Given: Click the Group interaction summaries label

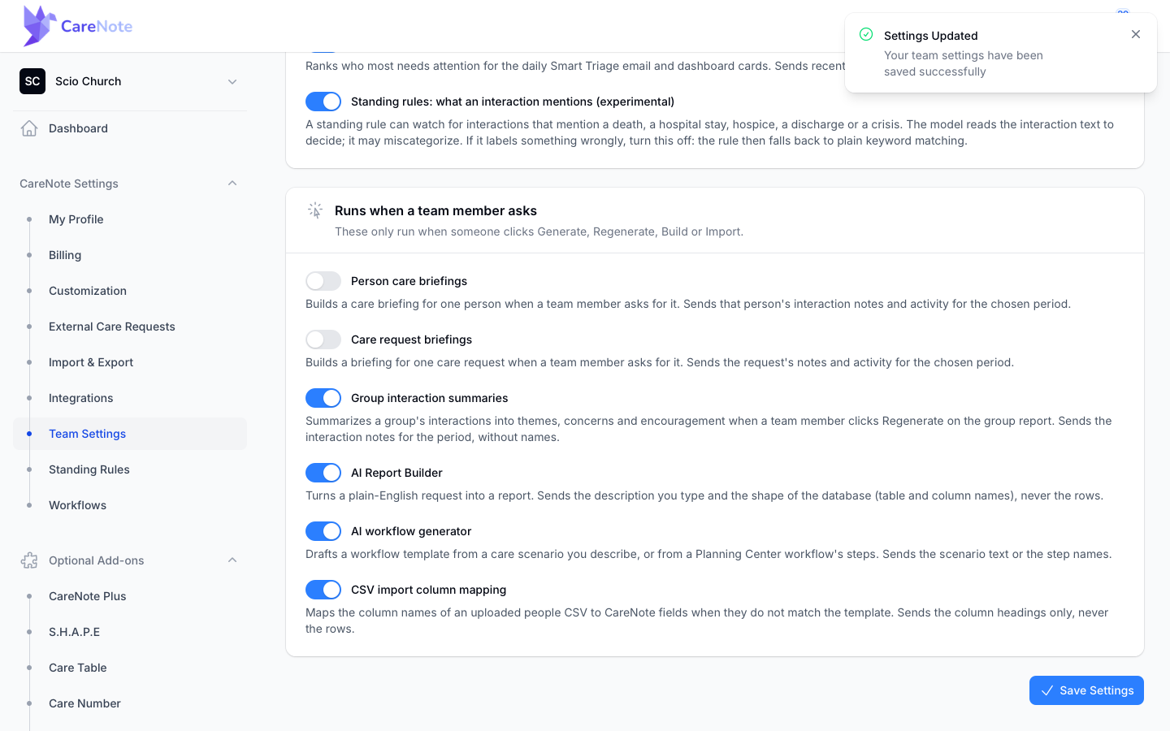Looking at the screenshot, I should (430, 398).
